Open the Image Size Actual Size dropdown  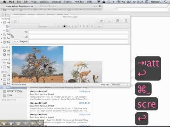(120, 85)
